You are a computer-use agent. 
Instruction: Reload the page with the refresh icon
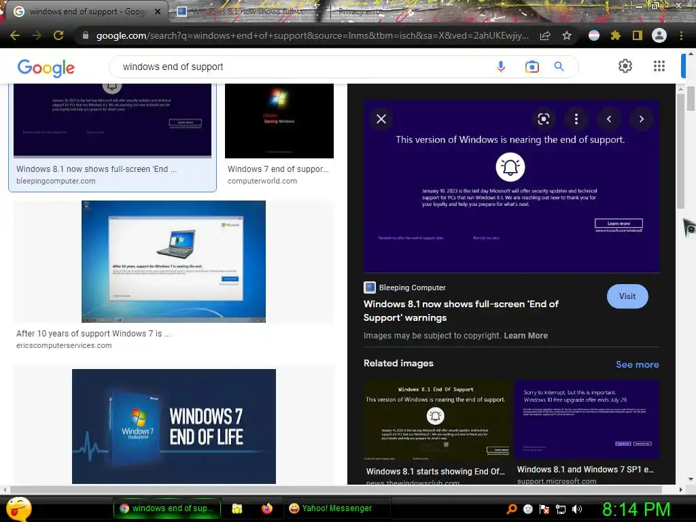(58, 35)
